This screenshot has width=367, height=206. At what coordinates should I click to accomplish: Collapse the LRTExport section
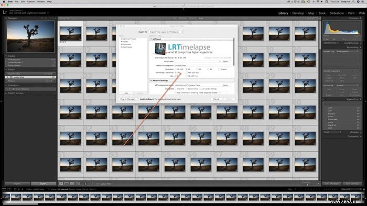click(151, 39)
